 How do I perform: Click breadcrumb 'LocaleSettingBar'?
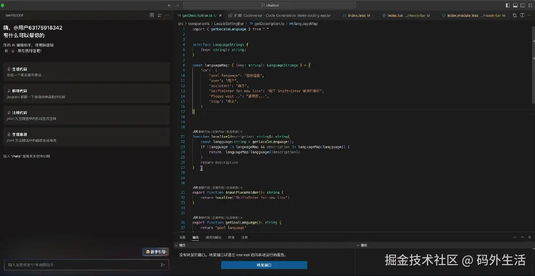tap(229, 23)
